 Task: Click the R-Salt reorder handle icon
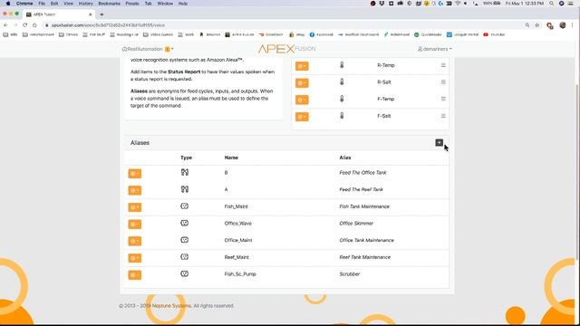[443, 82]
